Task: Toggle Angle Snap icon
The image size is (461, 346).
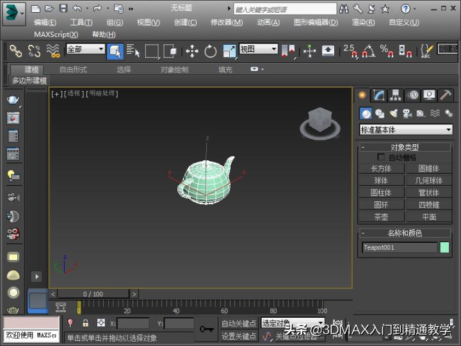Action: point(369,51)
